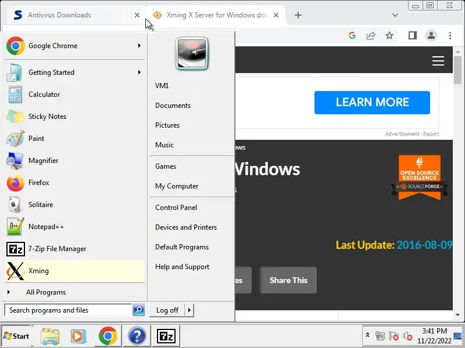465x348 pixels.
Task: Click the search magnifier button in Start menu
Action: click(x=138, y=310)
